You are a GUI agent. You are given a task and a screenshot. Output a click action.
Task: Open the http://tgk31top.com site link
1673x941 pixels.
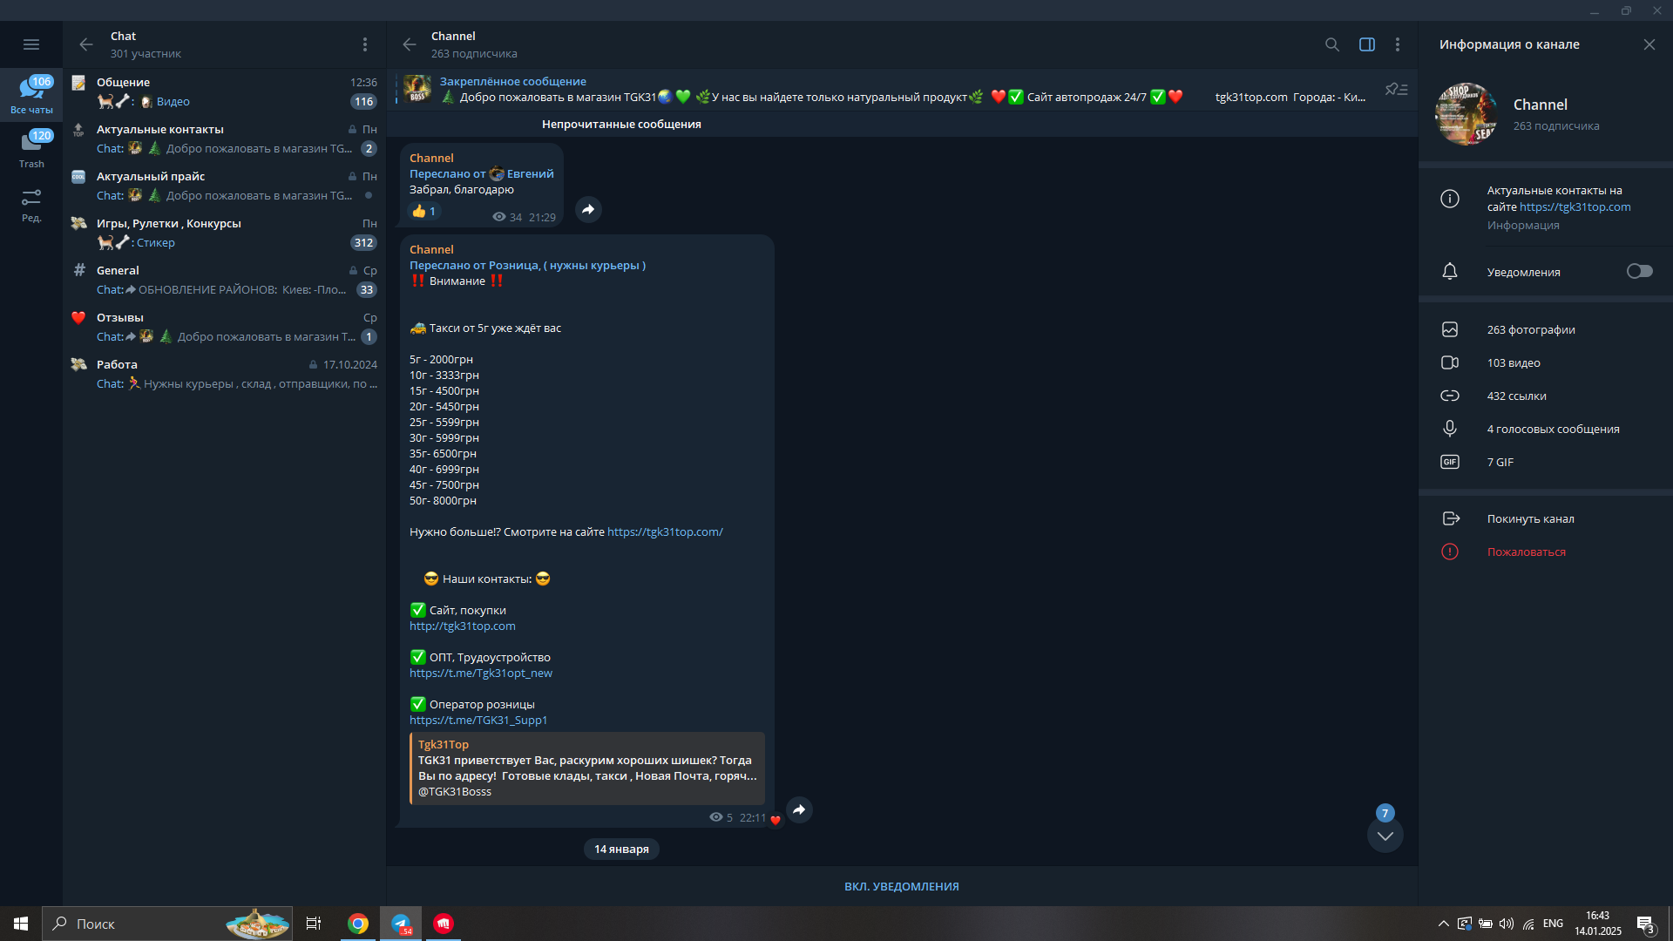click(463, 626)
